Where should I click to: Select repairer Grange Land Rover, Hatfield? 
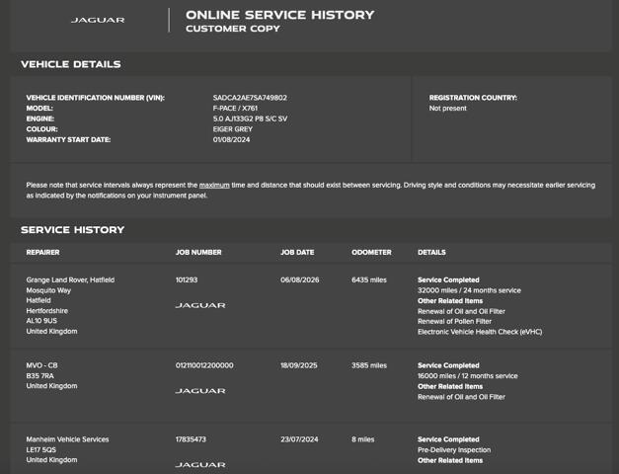70,279
